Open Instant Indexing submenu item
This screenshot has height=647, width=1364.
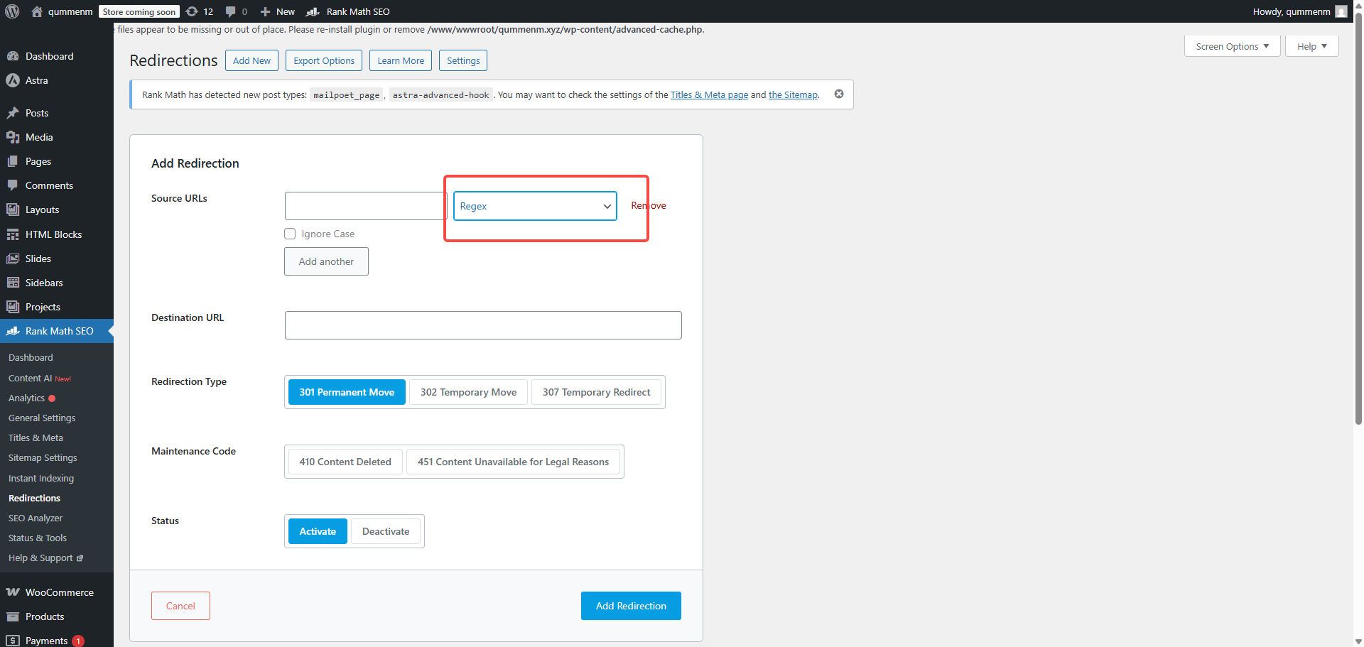[x=41, y=479]
